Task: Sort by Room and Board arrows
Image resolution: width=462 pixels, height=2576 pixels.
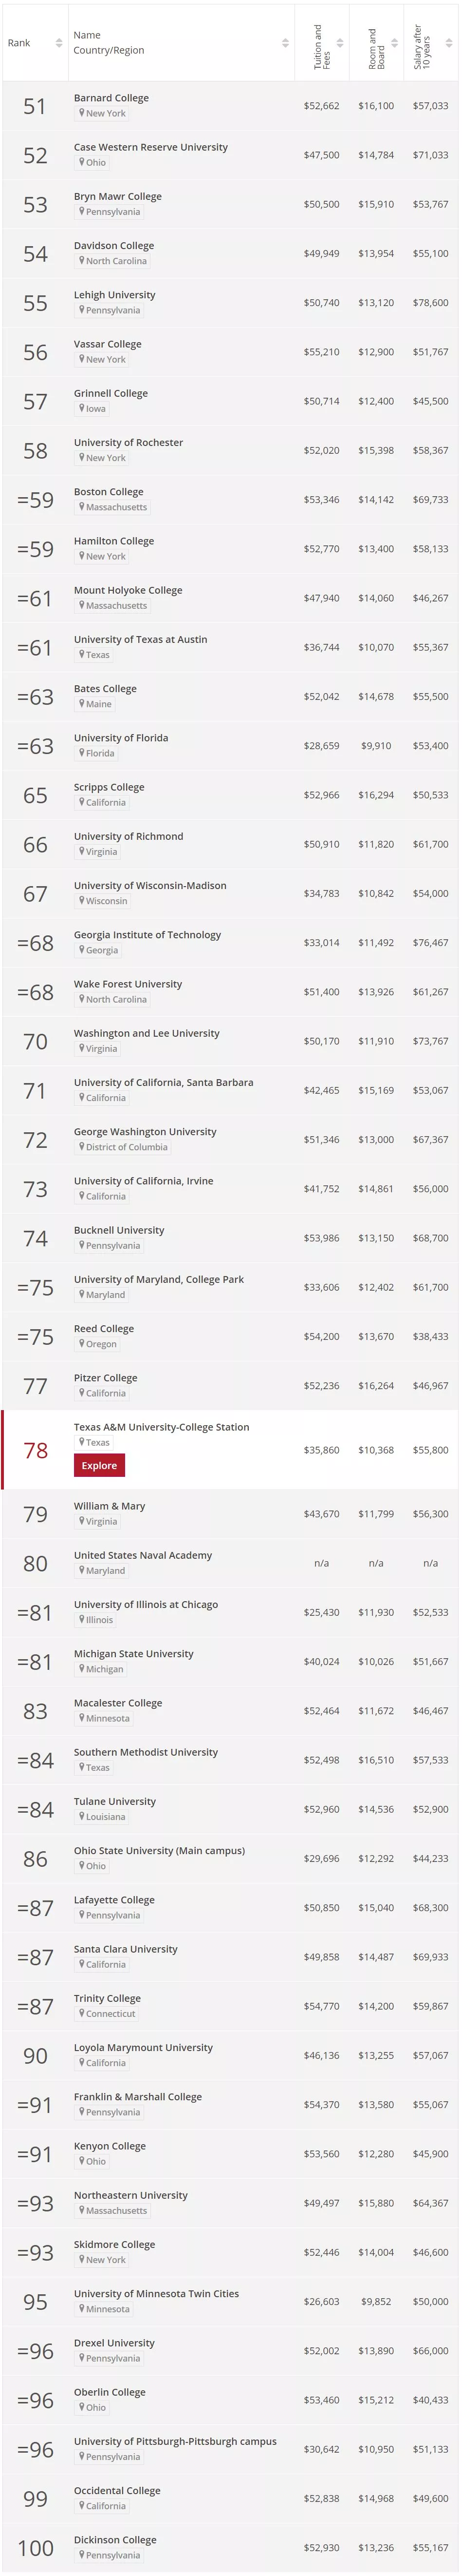Action: [394, 43]
